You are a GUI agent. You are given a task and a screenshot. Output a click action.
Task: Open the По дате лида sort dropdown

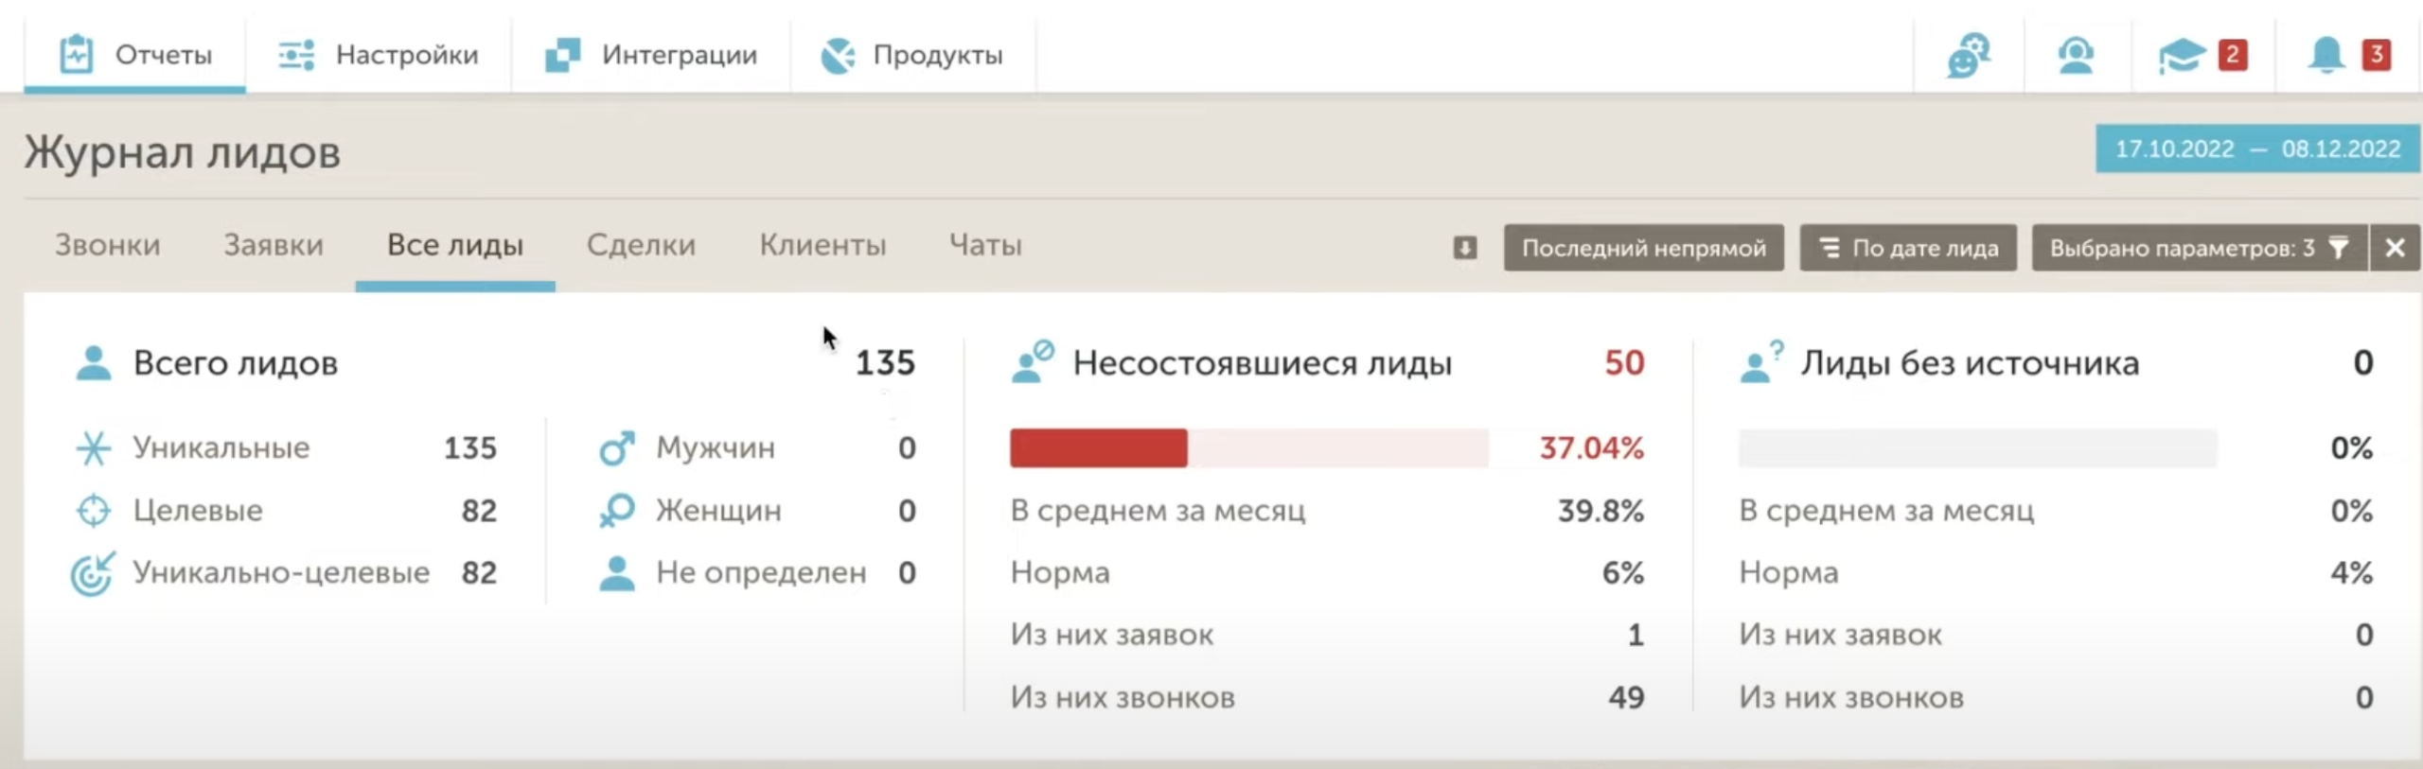[1908, 248]
